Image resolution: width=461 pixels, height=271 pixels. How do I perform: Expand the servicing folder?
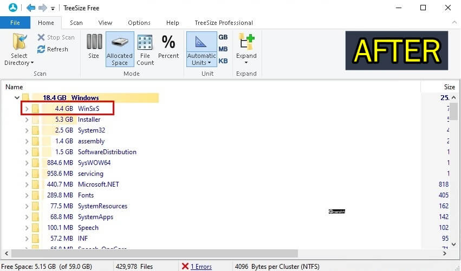point(27,174)
